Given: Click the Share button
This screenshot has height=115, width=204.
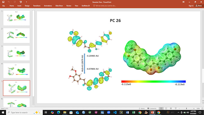Looking at the screenshot, I should (199, 6).
